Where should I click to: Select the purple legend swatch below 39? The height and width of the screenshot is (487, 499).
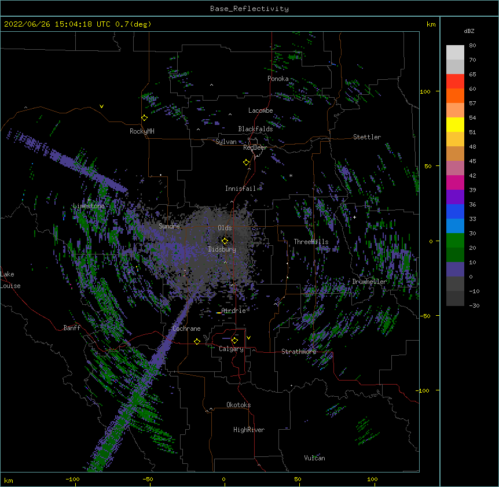455,197
